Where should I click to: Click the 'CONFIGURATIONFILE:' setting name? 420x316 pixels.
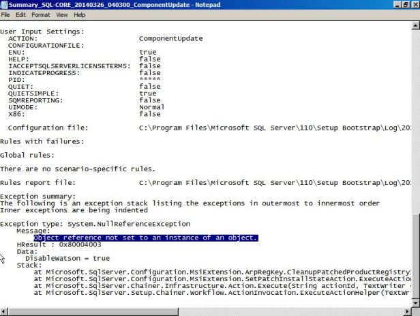click(46, 46)
